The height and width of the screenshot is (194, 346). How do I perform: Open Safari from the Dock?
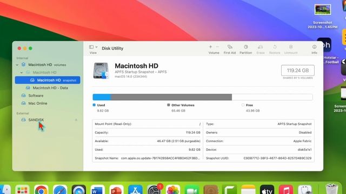pyautogui.click(x=60, y=190)
